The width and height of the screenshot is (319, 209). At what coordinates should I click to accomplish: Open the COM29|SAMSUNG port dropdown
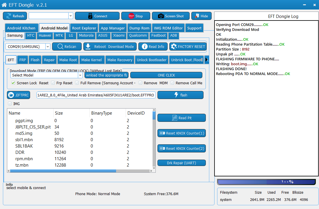47,47
